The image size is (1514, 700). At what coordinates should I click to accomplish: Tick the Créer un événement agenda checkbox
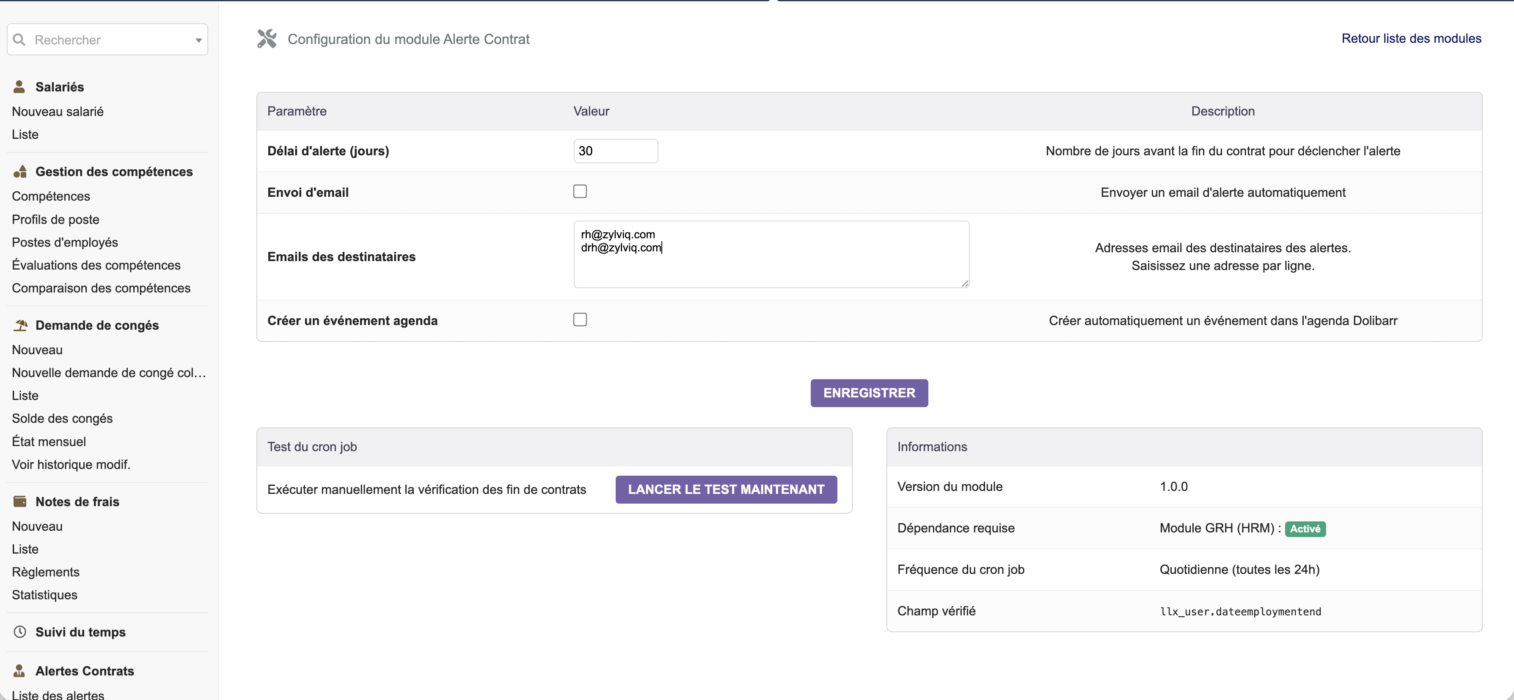point(580,320)
